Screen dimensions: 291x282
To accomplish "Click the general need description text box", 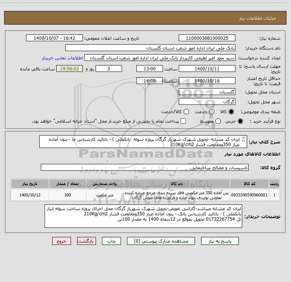I will coord(143,142).
